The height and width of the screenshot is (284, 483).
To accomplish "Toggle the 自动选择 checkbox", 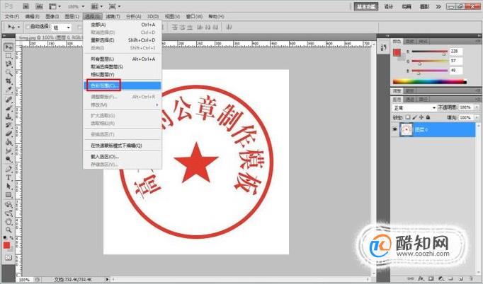I will 27,27.
